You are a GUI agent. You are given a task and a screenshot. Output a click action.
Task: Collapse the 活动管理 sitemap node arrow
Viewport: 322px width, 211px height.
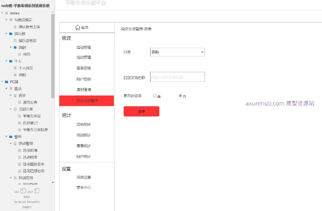11,144
